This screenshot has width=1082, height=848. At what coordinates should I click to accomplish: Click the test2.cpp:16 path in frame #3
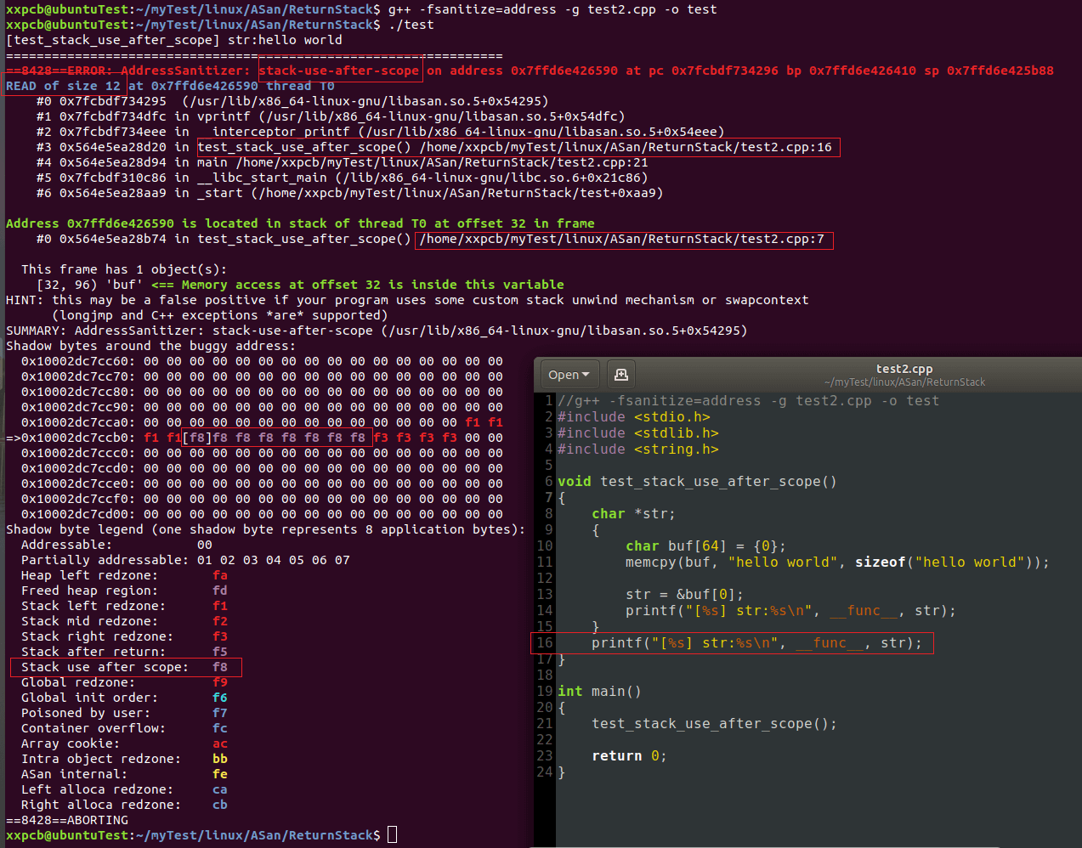tap(626, 147)
